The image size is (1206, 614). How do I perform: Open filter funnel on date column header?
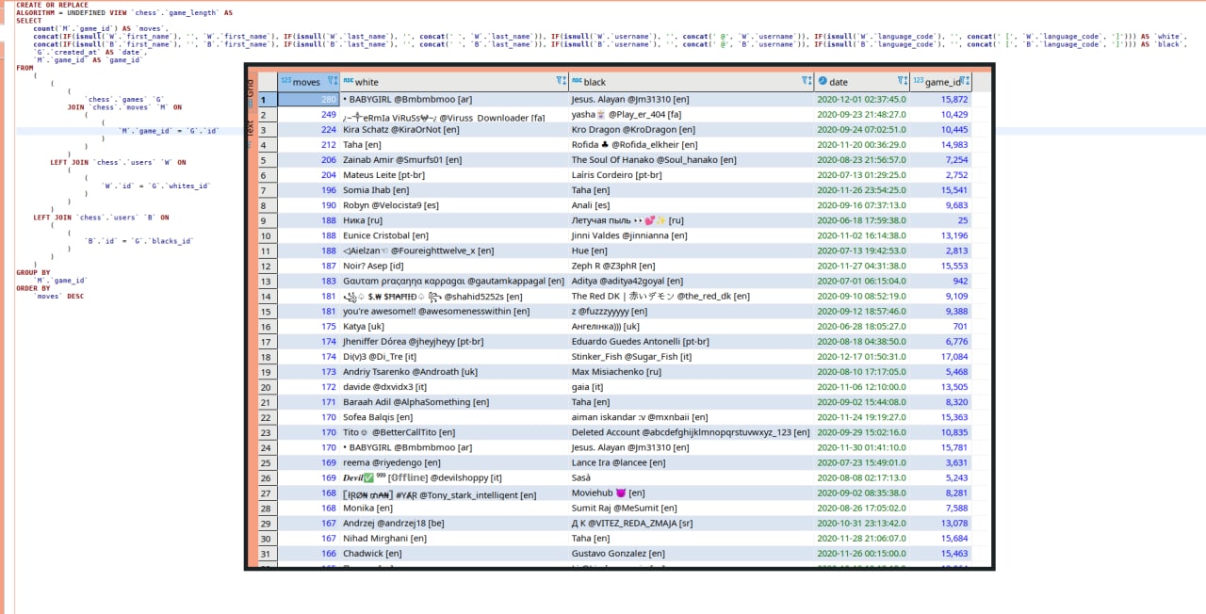point(900,81)
